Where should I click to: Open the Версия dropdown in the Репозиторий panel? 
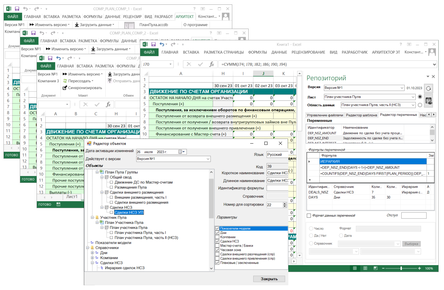coord(402,88)
